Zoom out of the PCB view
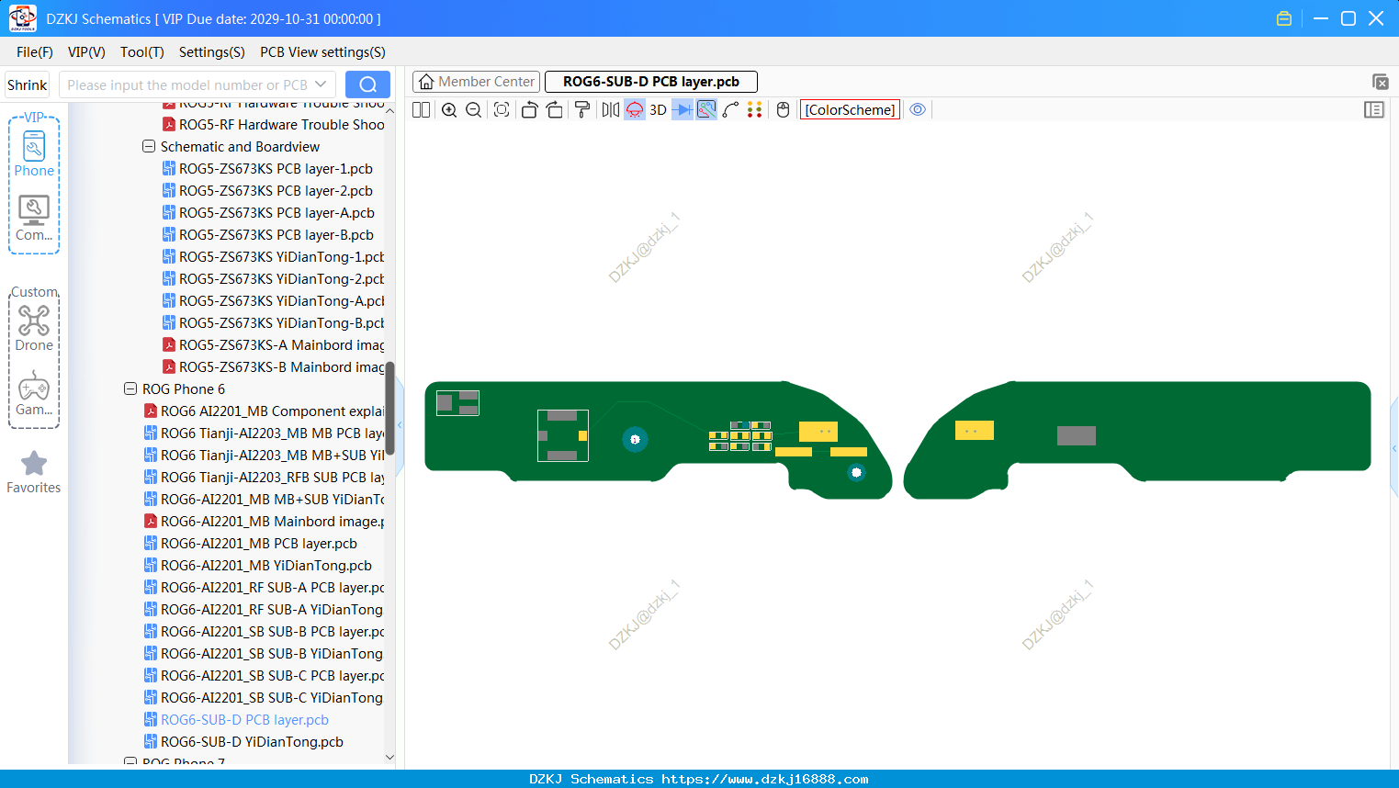1399x788 pixels. click(474, 110)
